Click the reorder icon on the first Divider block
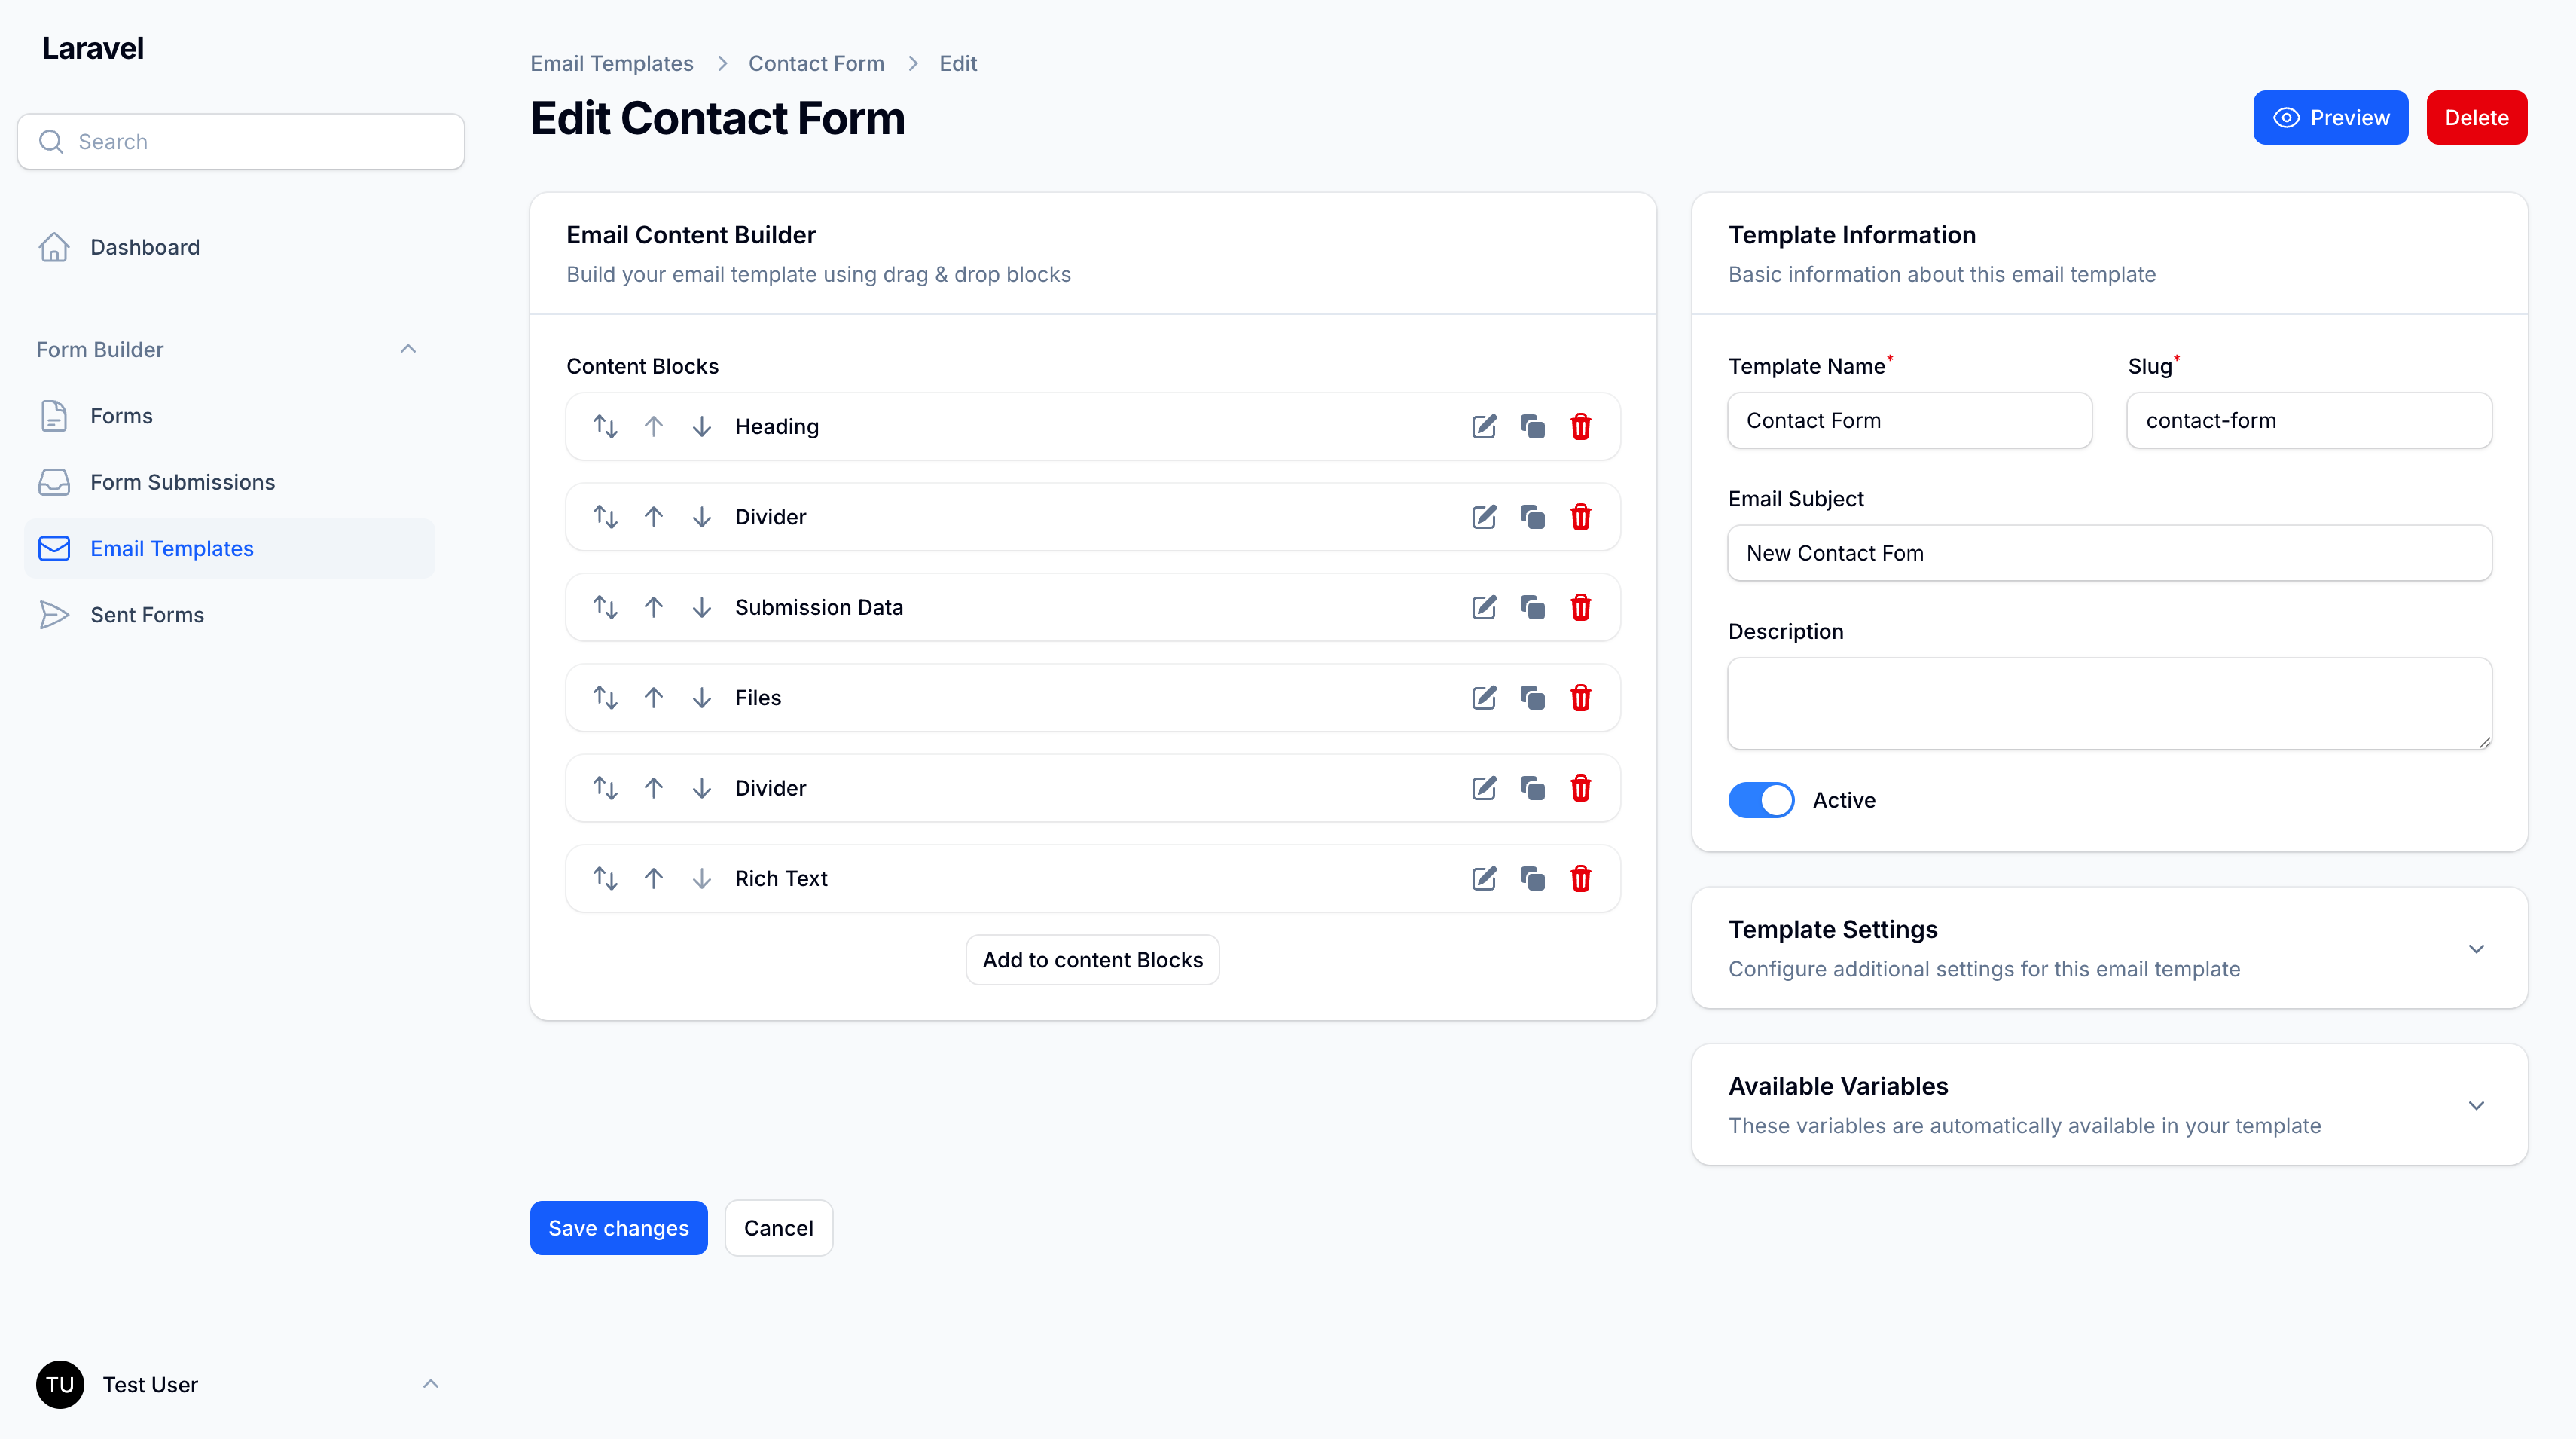Image resolution: width=2576 pixels, height=1439 pixels. [x=604, y=516]
